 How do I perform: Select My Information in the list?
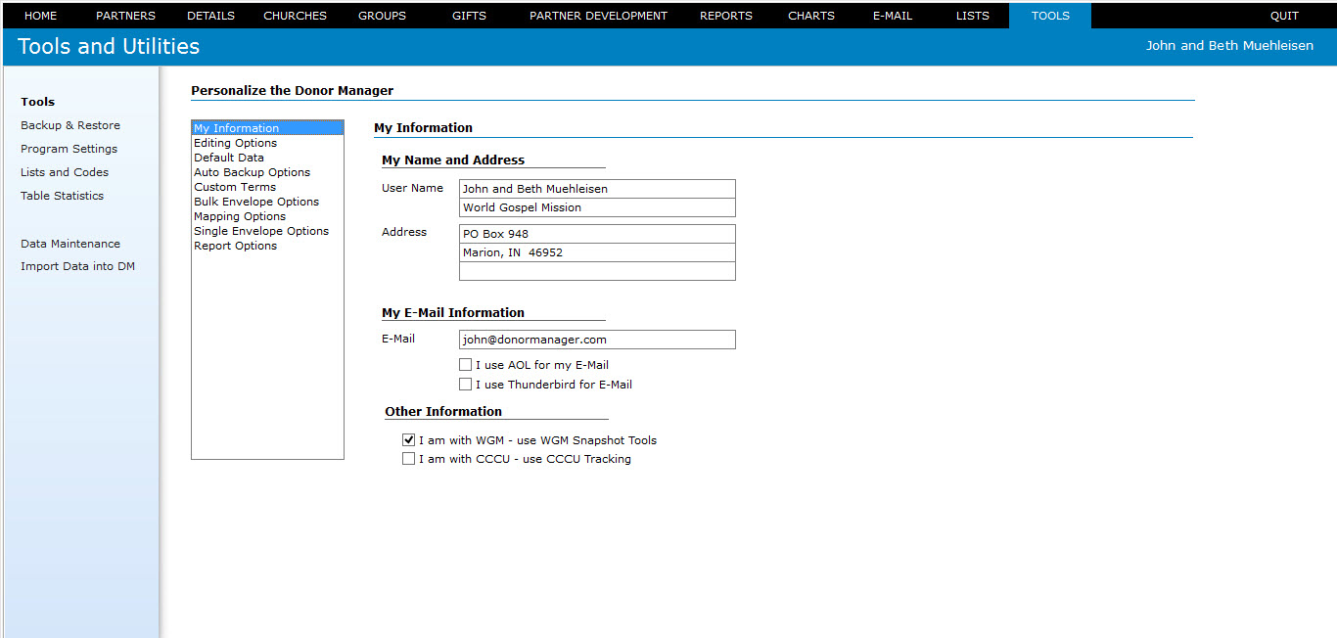pyautogui.click(x=267, y=128)
